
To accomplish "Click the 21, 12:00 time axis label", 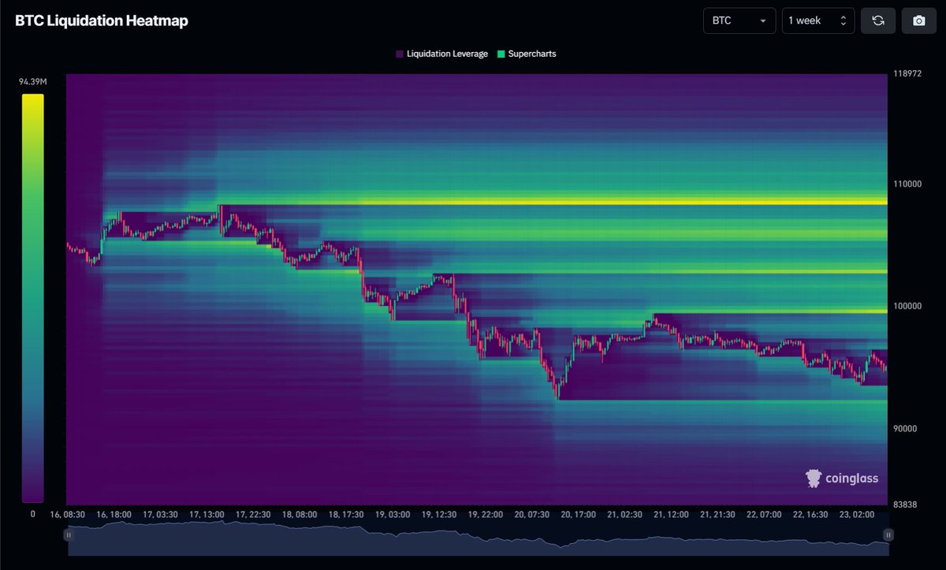I will [x=671, y=514].
